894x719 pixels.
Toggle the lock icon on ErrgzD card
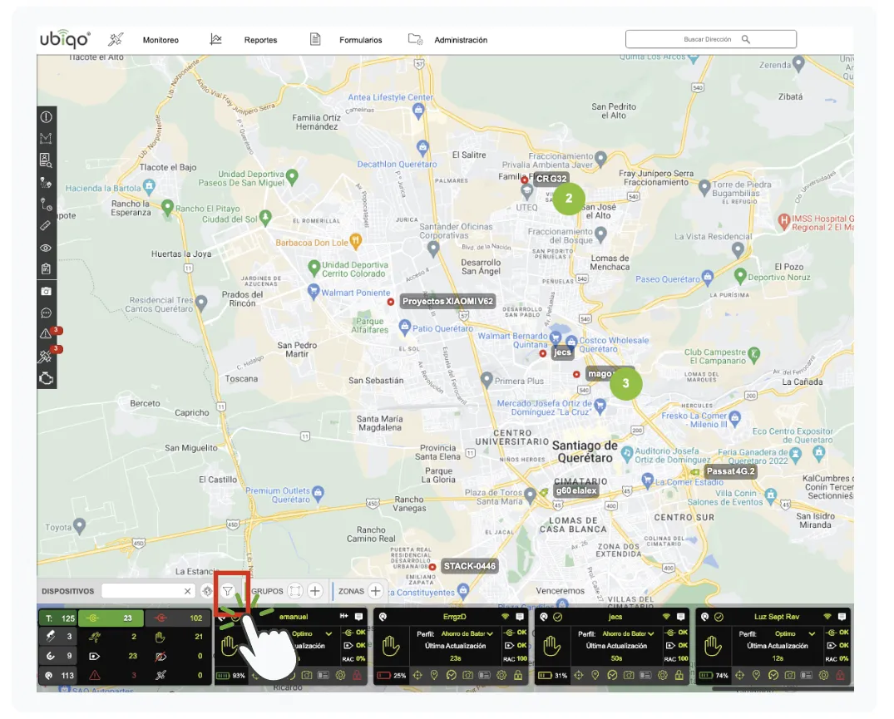tap(518, 675)
